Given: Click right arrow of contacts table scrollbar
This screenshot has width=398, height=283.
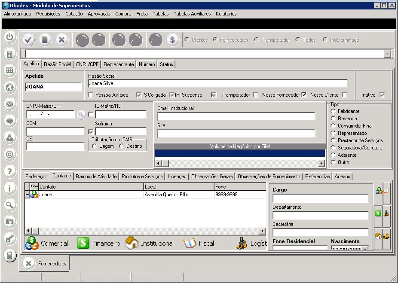Looking at the screenshot, I should point(263,231).
